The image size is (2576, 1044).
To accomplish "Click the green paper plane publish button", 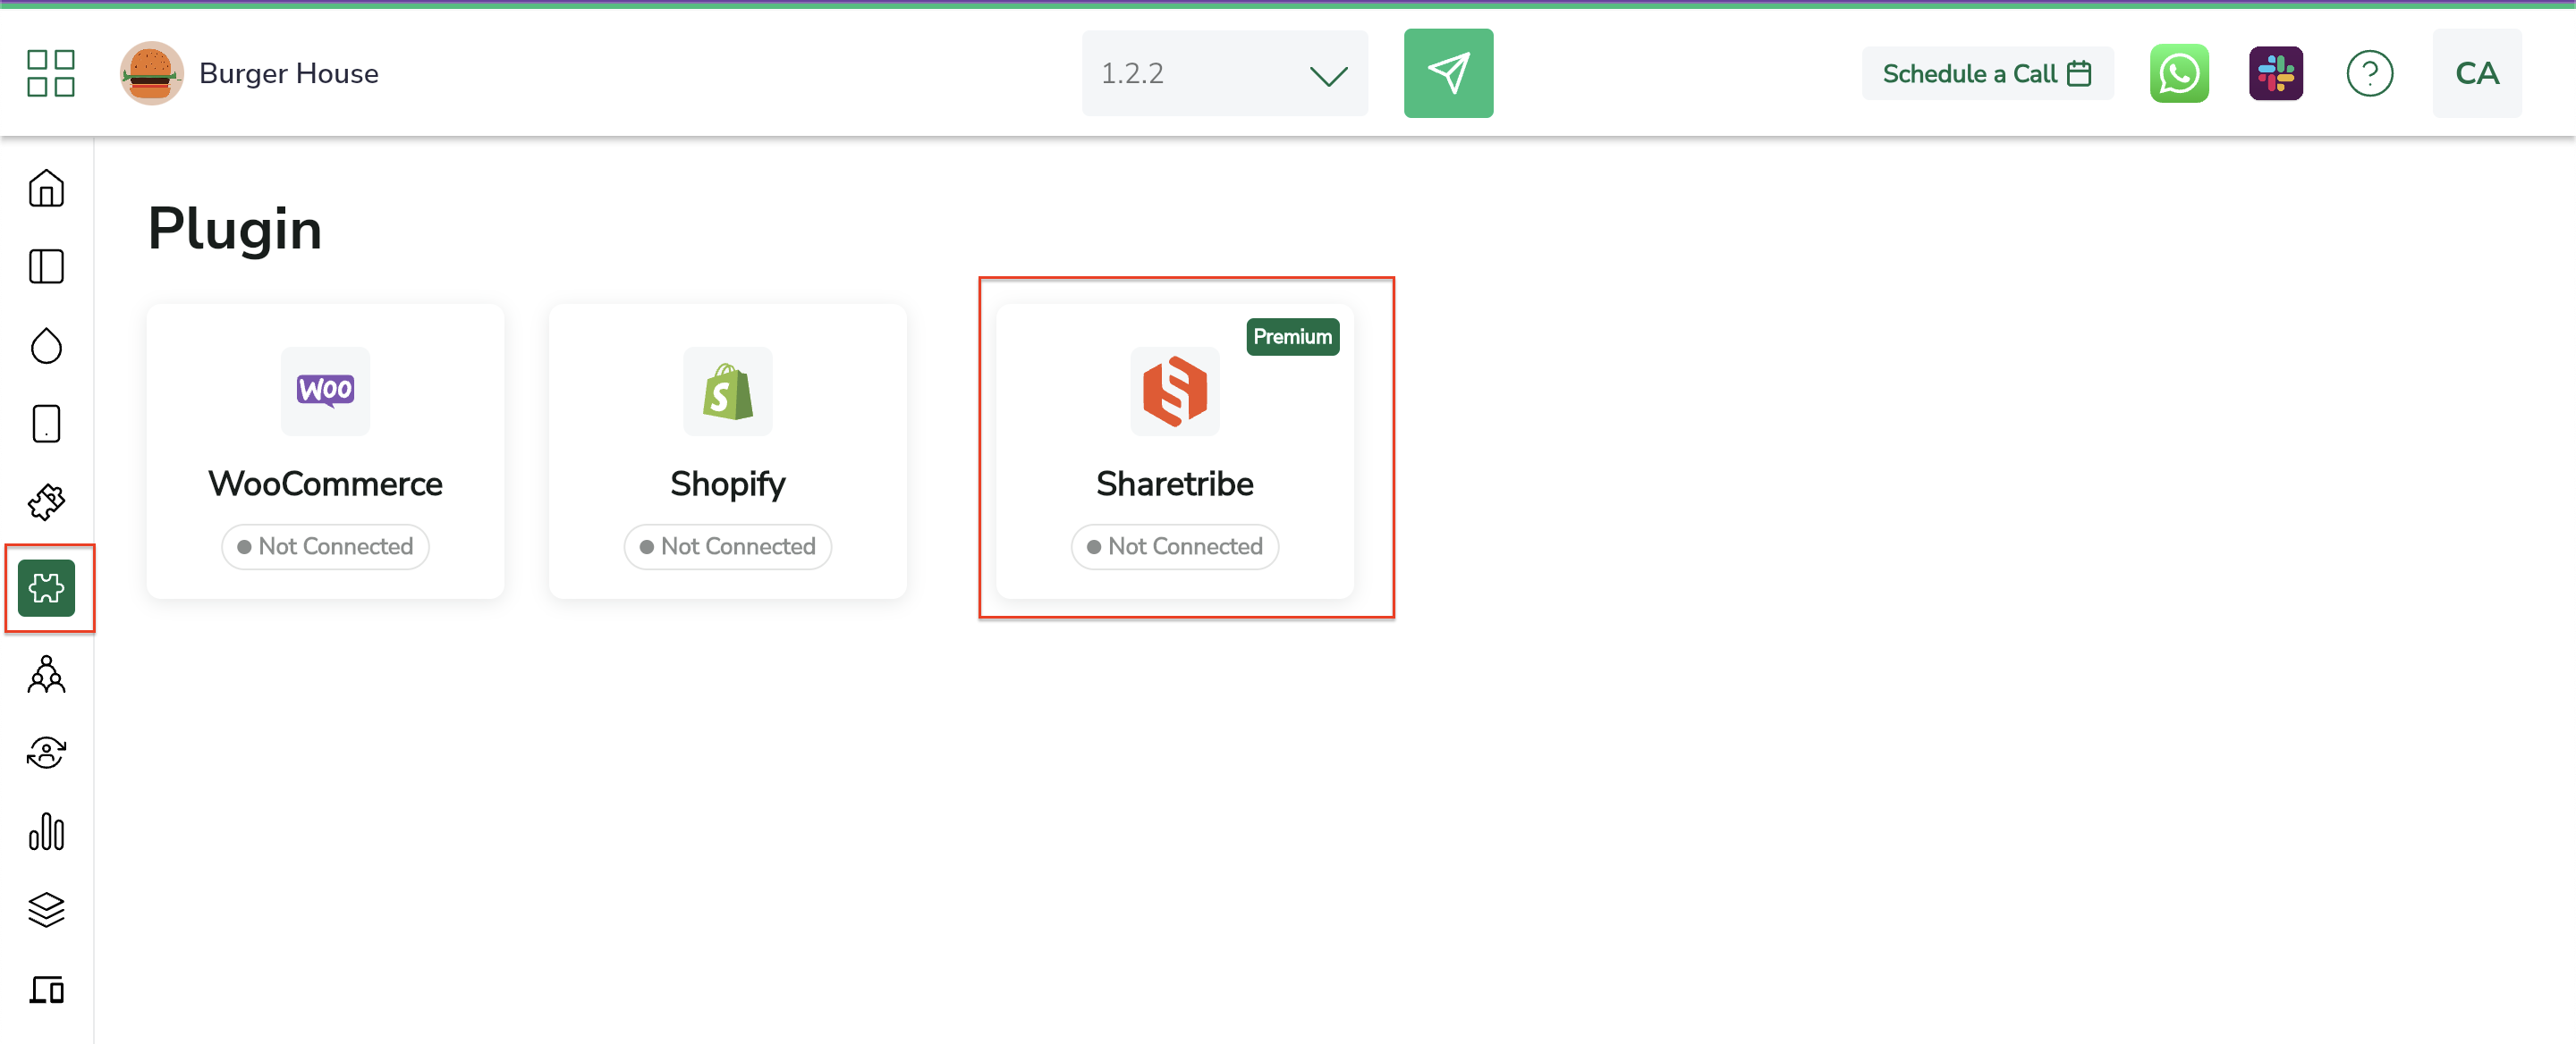I will pyautogui.click(x=1447, y=73).
